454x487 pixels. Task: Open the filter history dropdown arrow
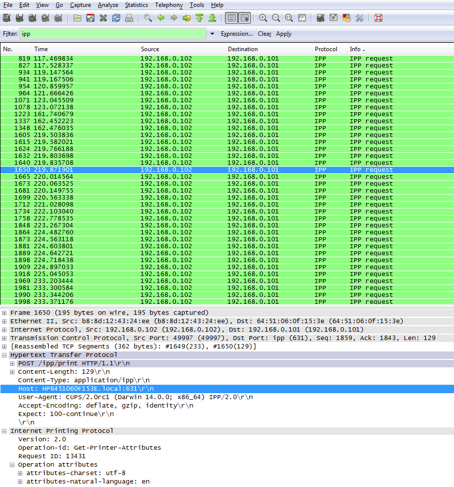pos(212,34)
